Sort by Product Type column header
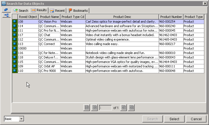Viewport: 209px width, 125px height. coord(194,17)
